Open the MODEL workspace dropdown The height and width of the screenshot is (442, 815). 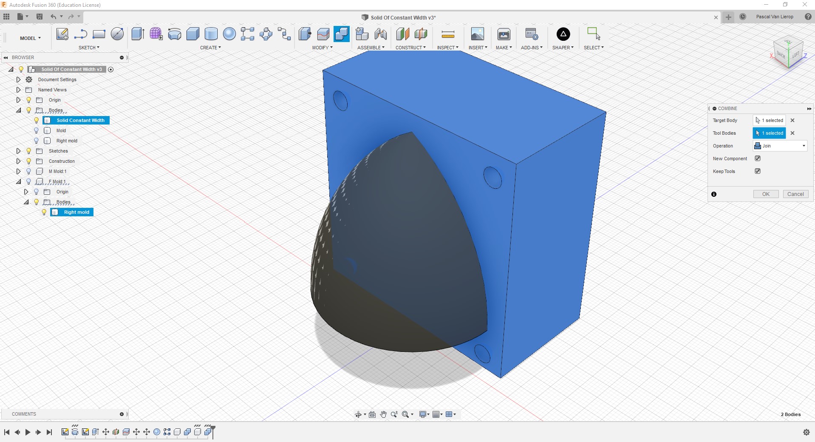[30, 38]
